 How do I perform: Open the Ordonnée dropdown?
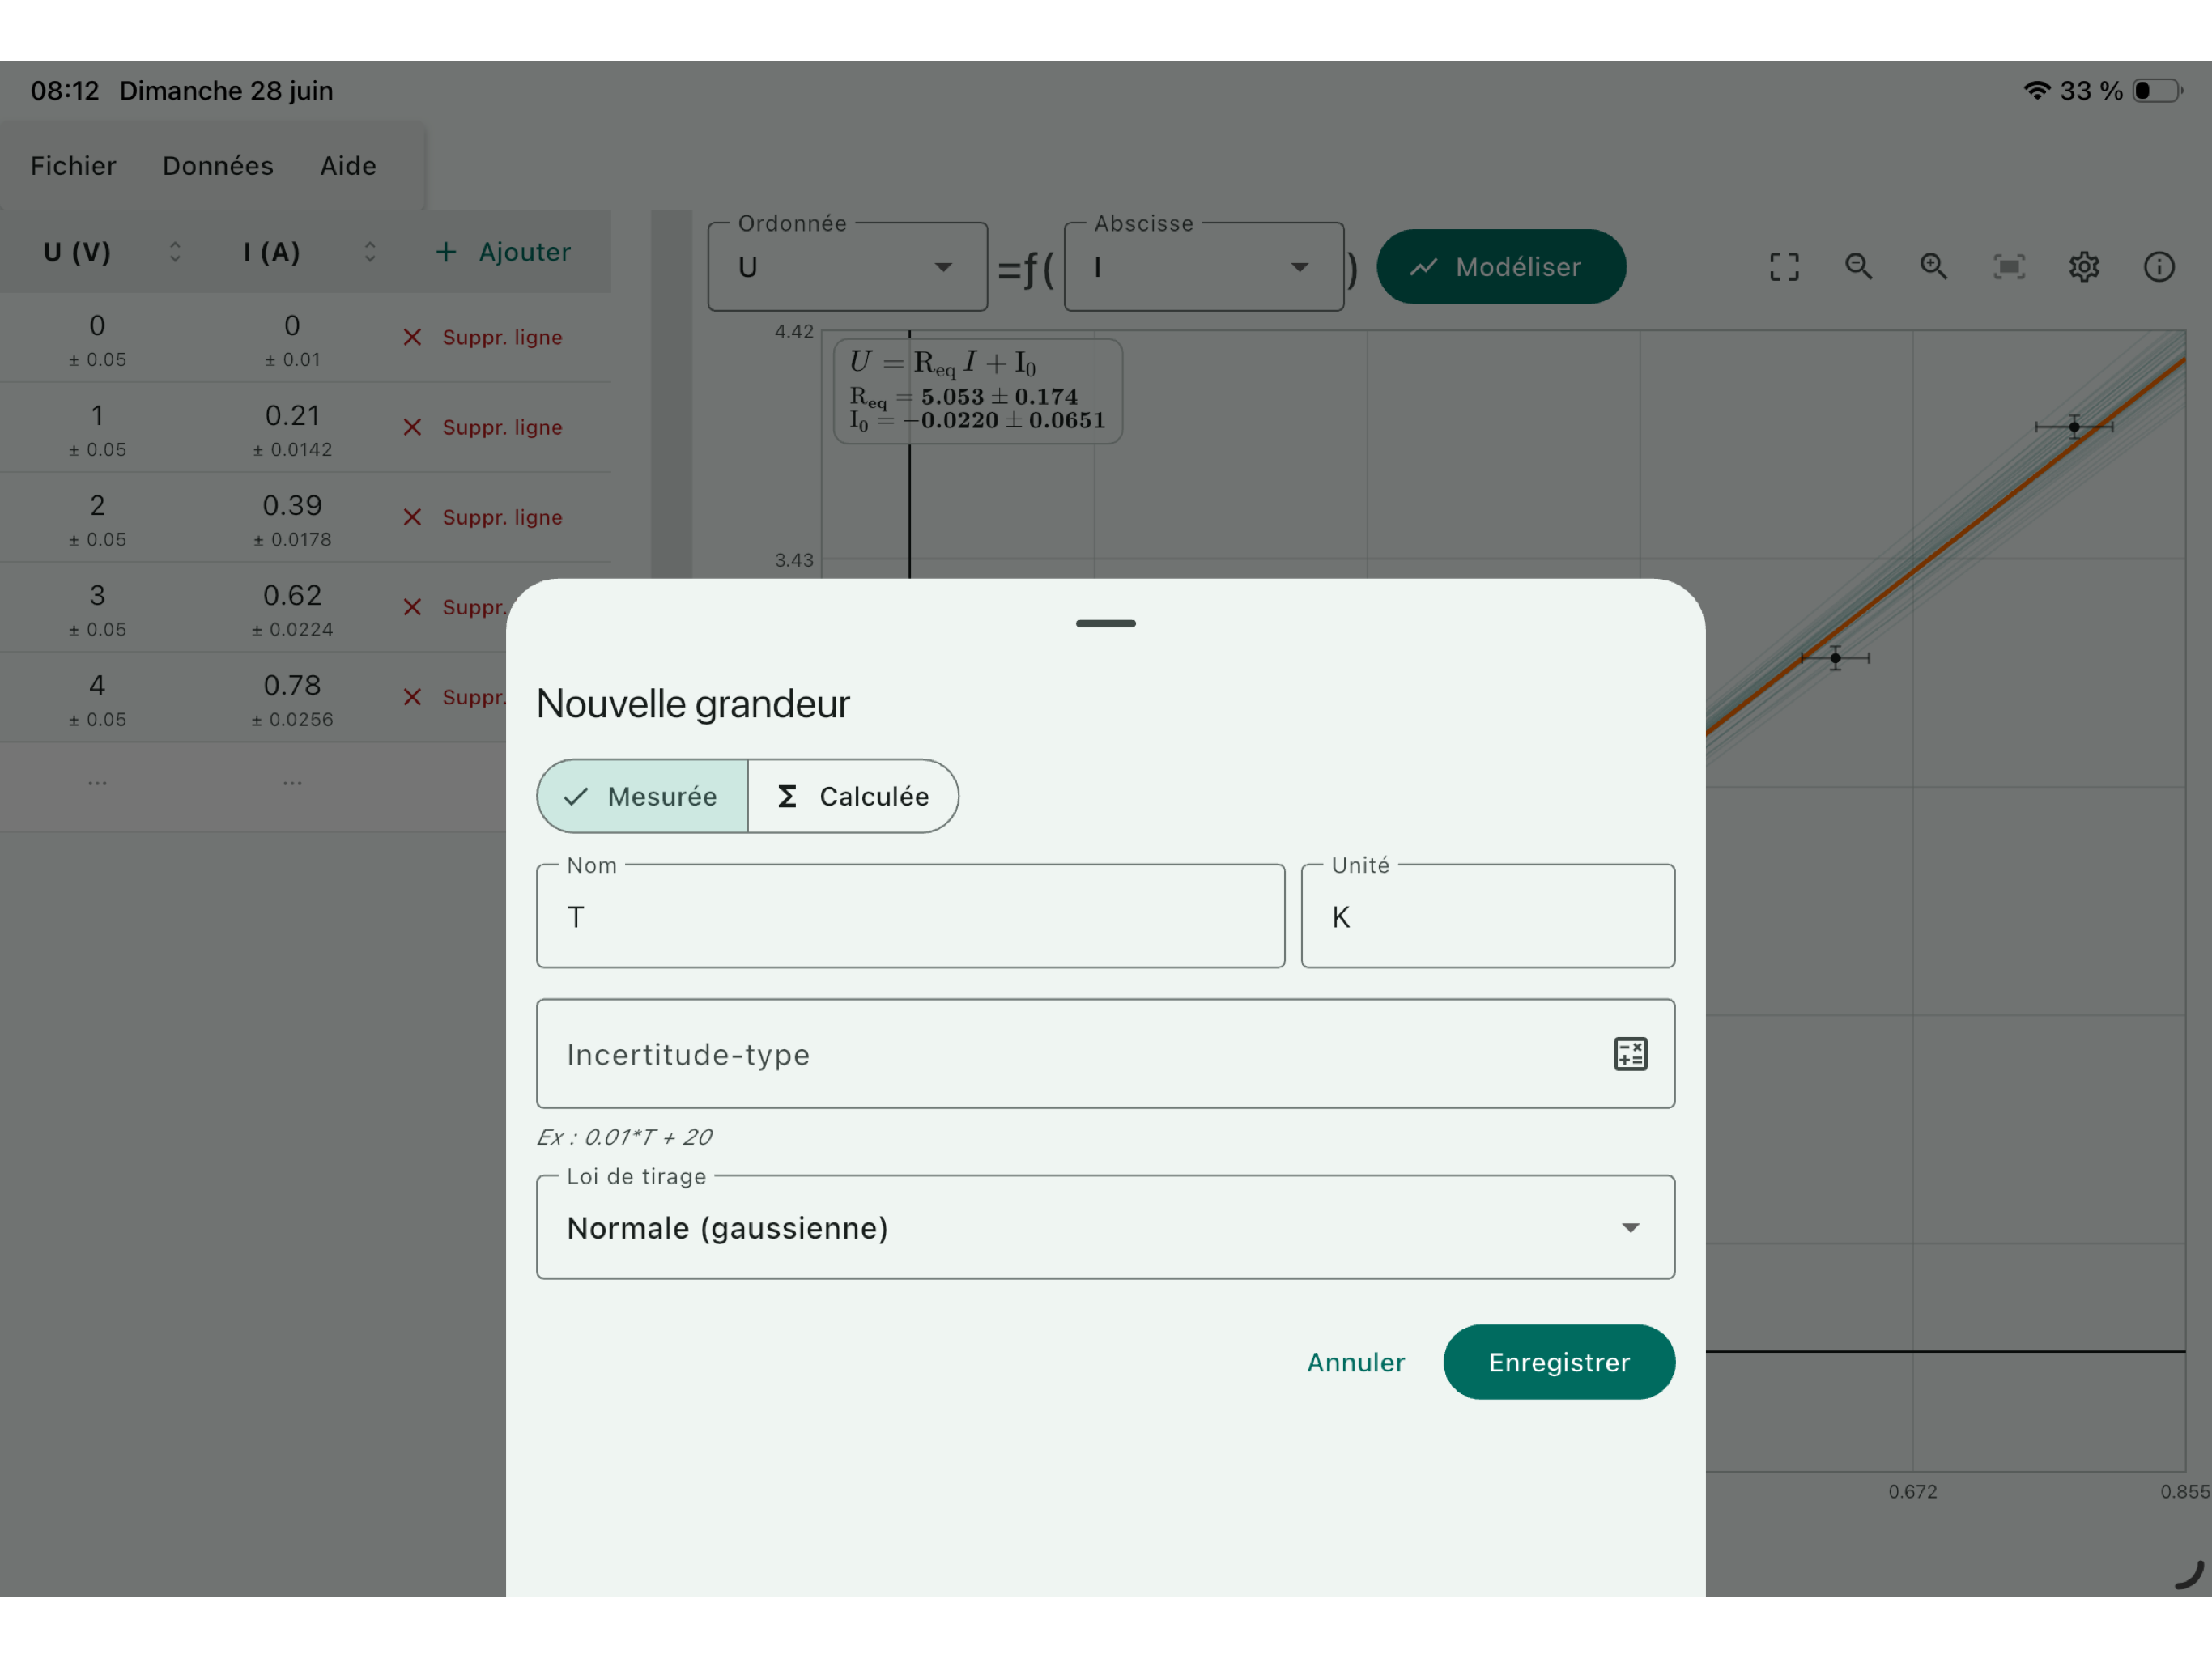pyautogui.click(x=847, y=267)
